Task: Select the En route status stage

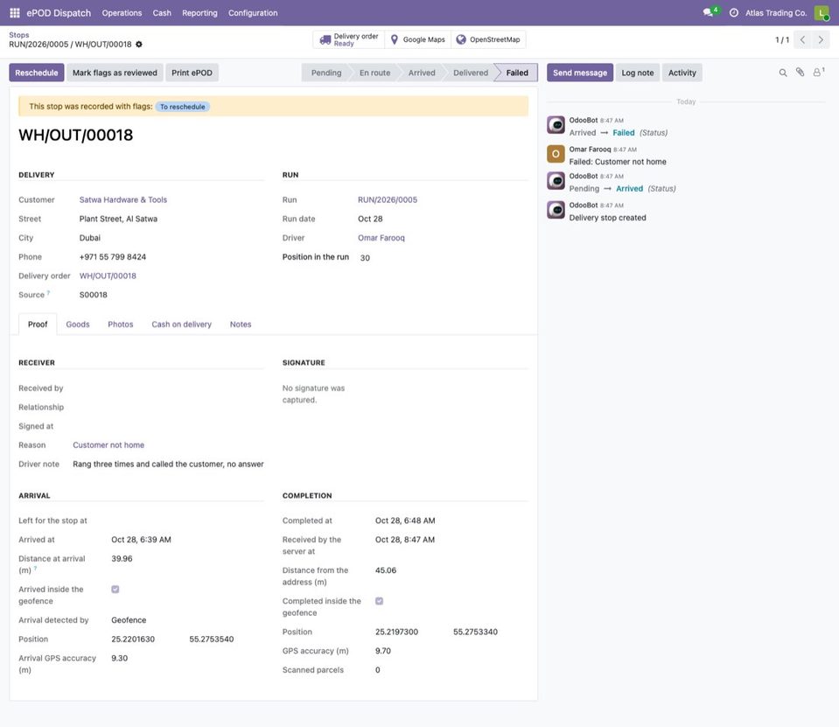Action: point(374,73)
